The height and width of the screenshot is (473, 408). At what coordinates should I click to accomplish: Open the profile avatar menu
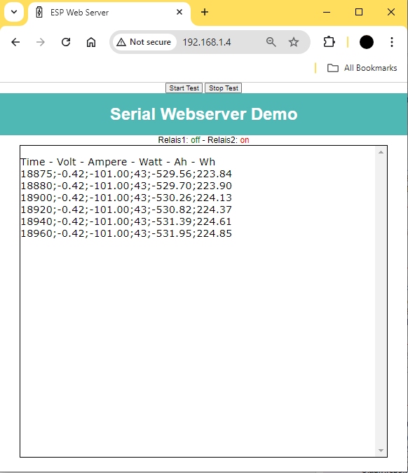coord(367,42)
